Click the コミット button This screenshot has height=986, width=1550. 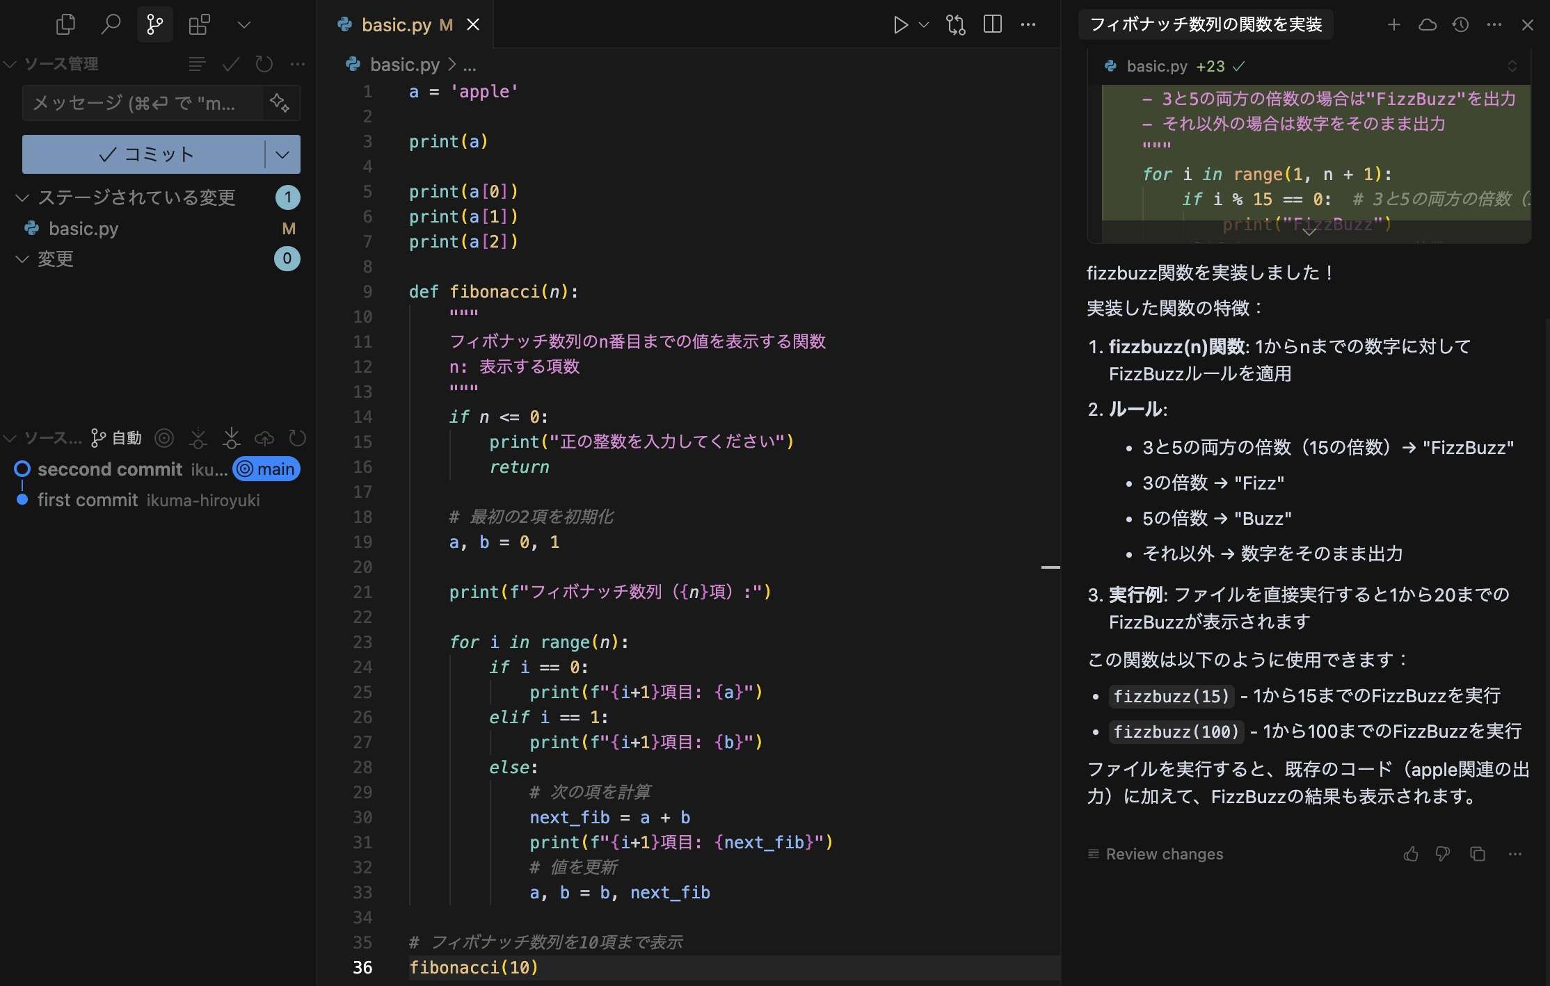143,154
